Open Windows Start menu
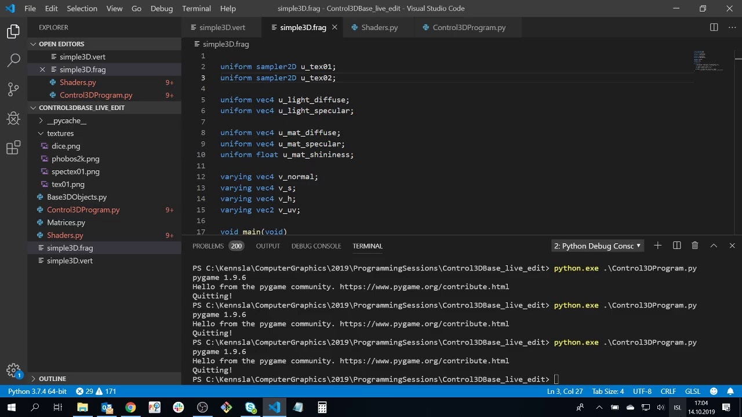Viewport: 742px width, 417px height. (x=11, y=408)
